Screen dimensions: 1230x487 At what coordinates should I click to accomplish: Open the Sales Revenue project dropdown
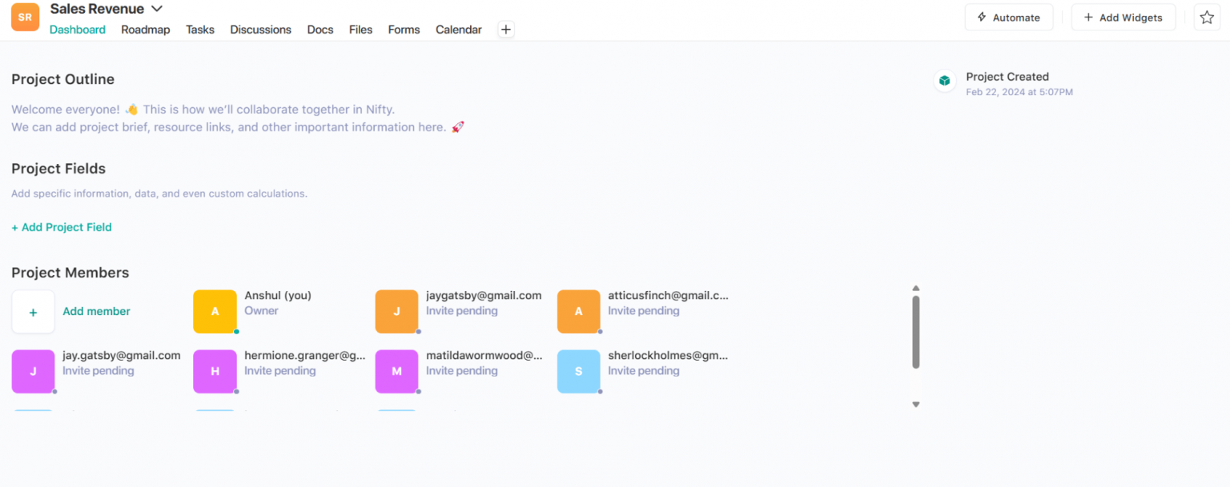[157, 9]
